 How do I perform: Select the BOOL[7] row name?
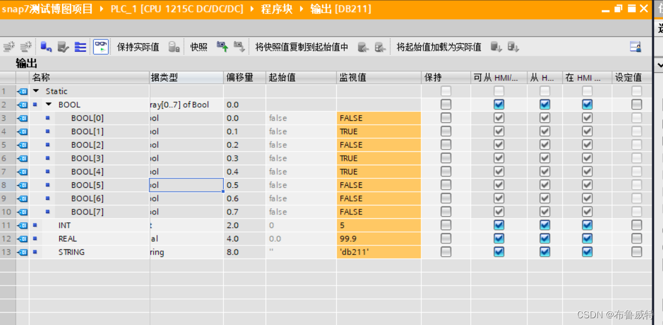87,212
